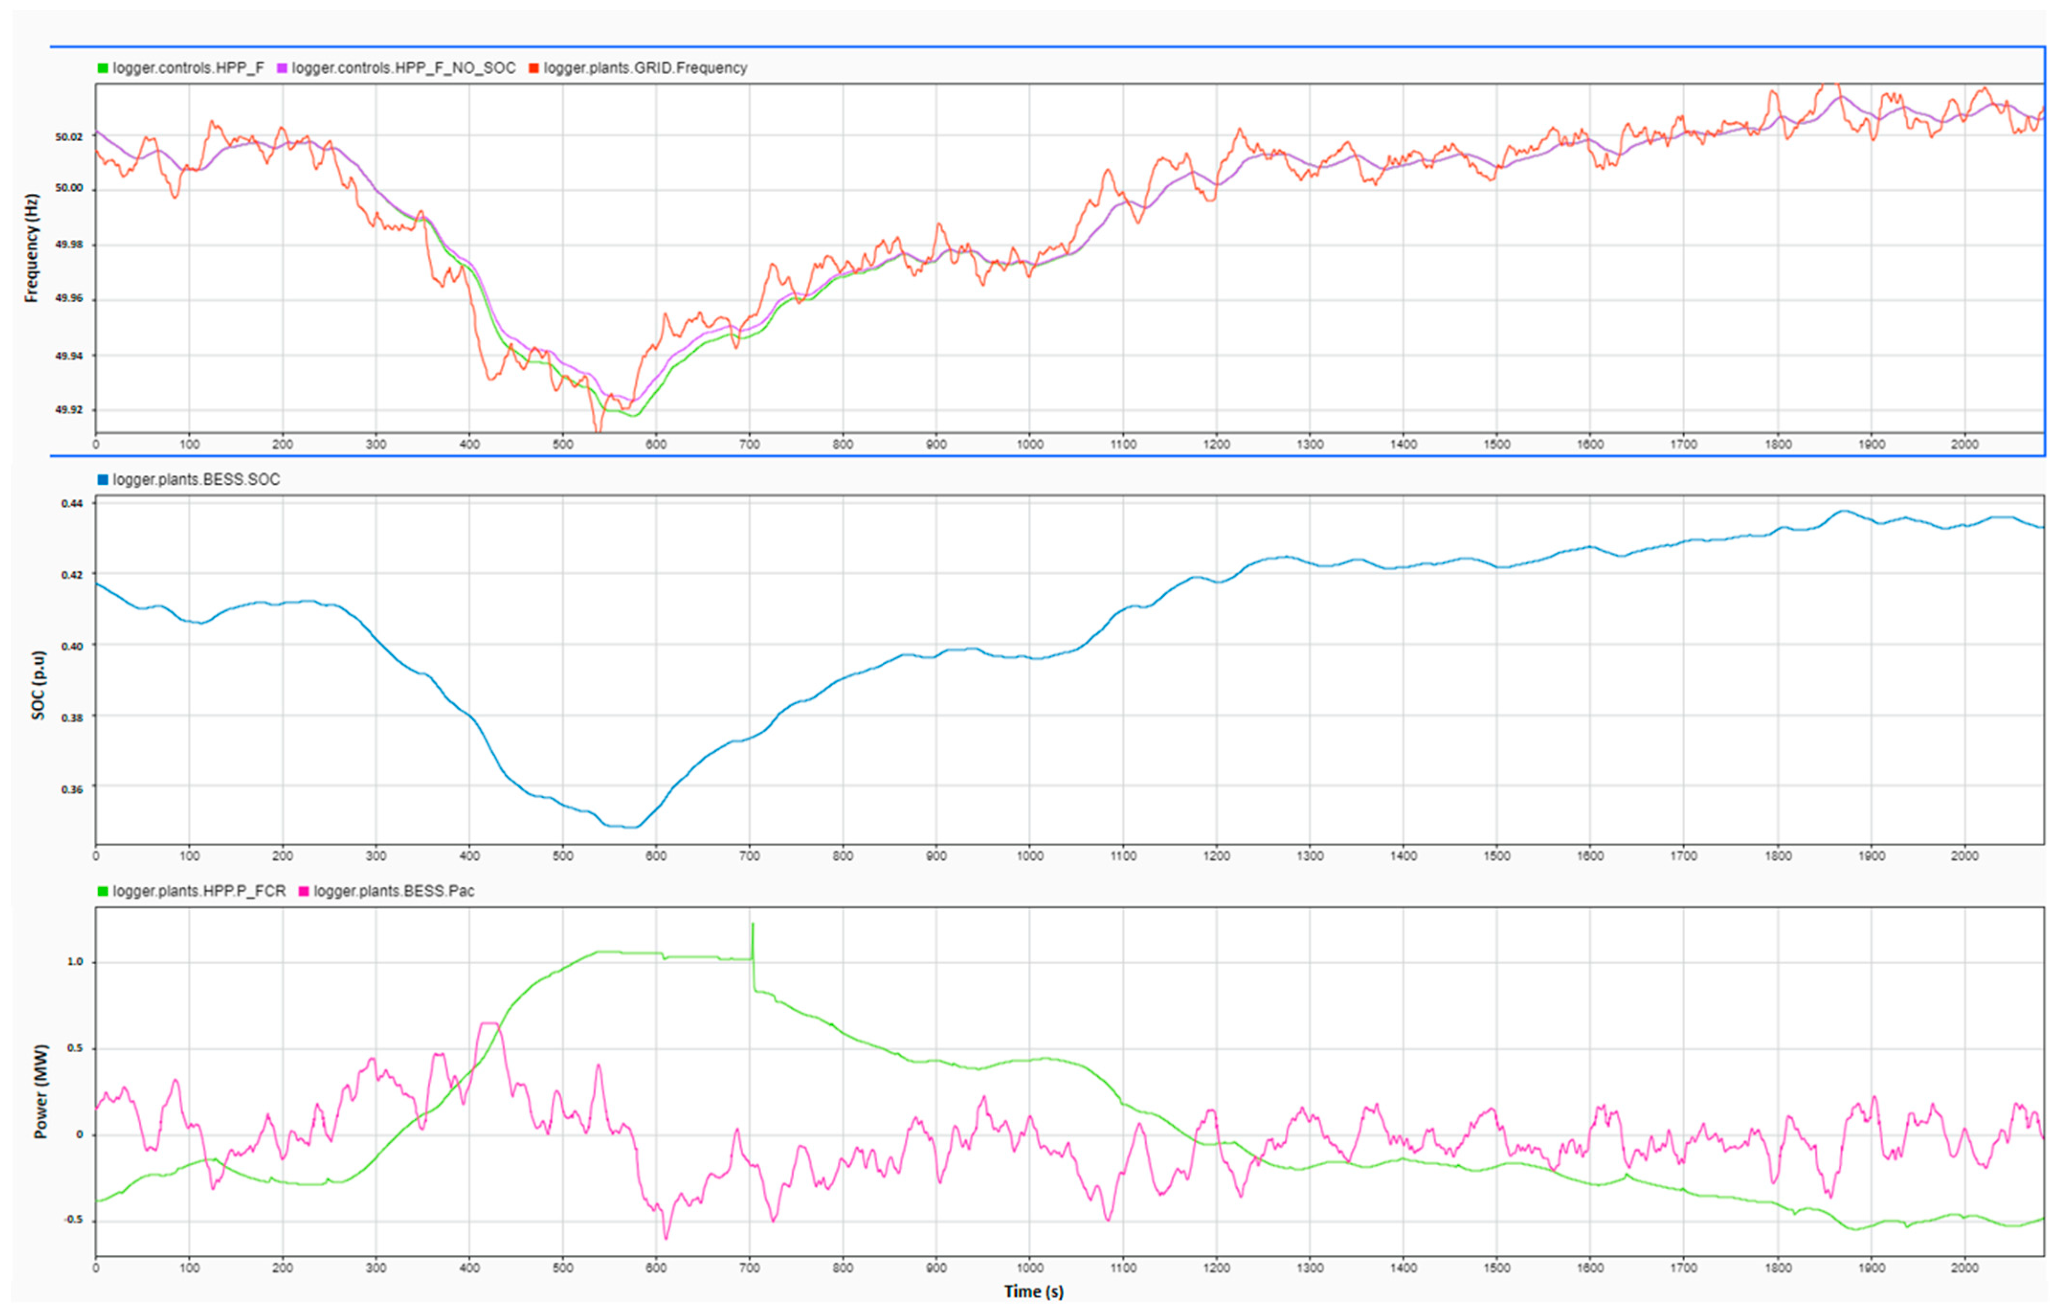The height and width of the screenshot is (1316, 2057).
Task: Click the Power (MW) axis title
Action: pos(40,1091)
